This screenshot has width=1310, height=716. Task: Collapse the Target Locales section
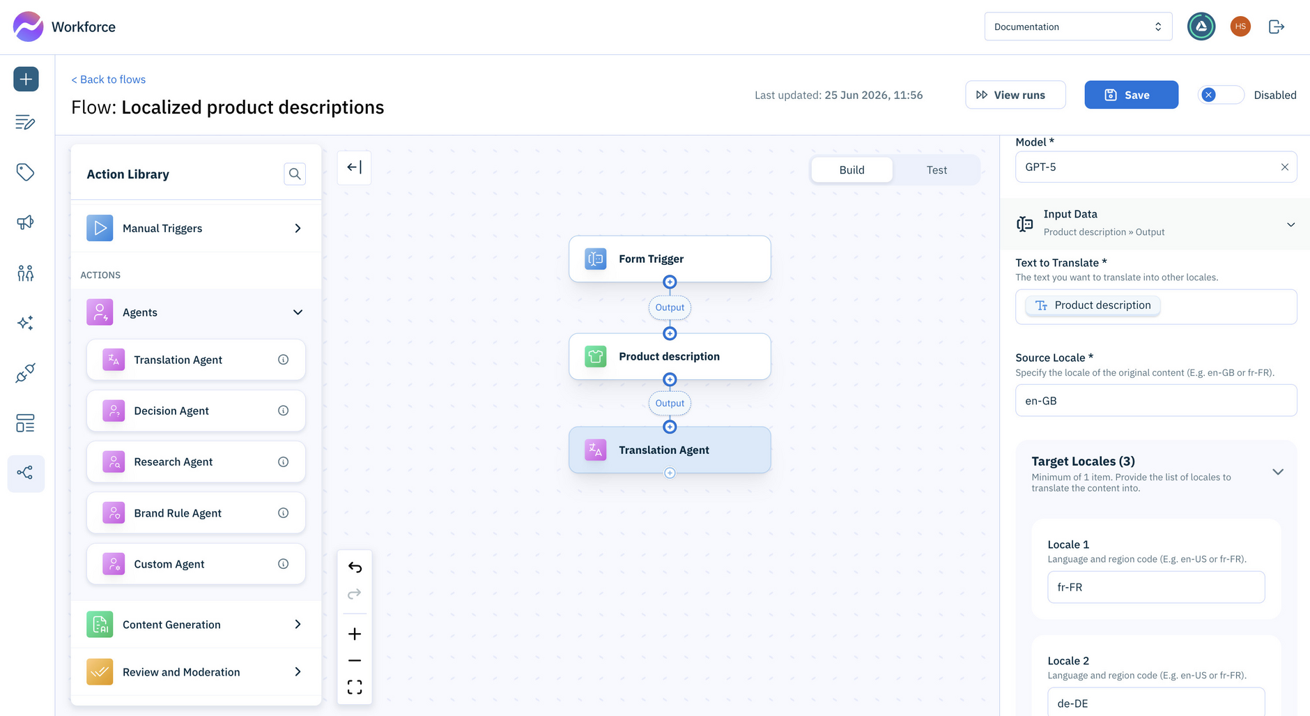click(x=1278, y=472)
